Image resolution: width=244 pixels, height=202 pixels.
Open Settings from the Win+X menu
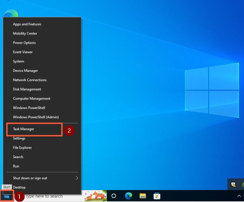click(42, 138)
